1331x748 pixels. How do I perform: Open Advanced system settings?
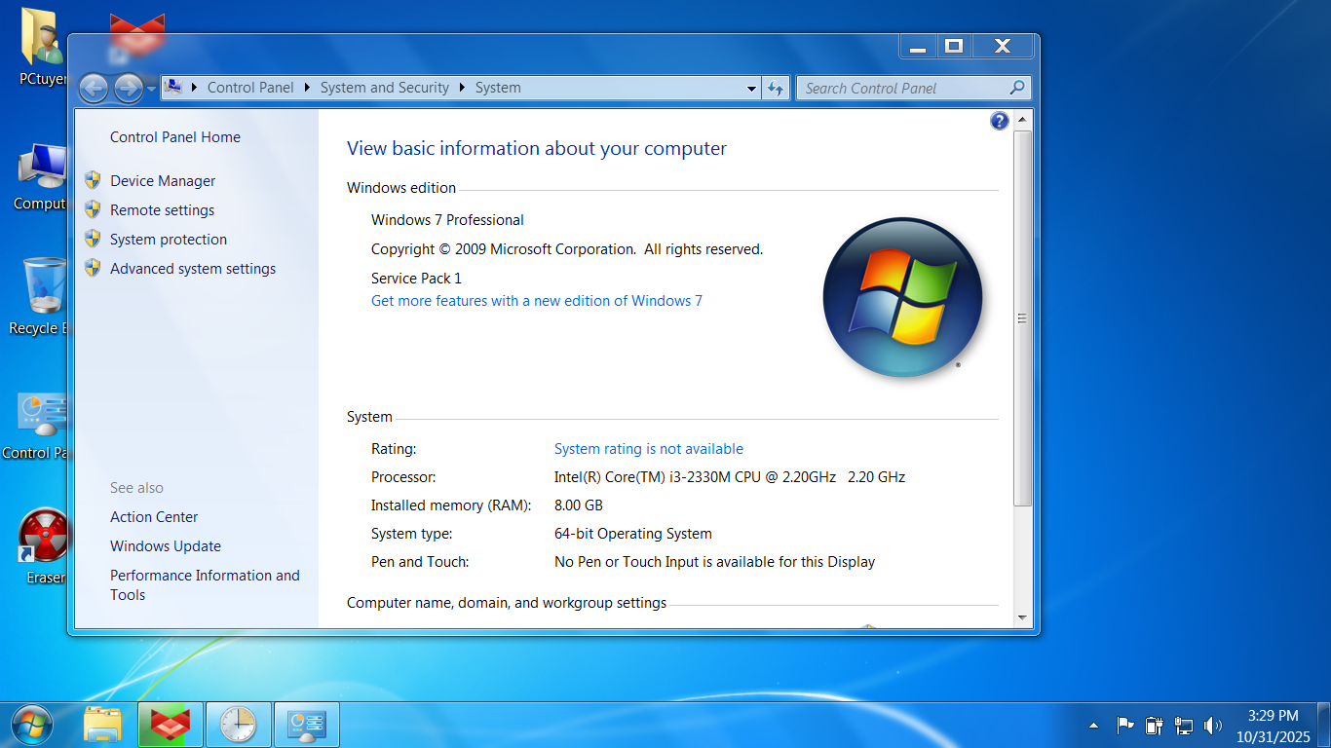pyautogui.click(x=193, y=269)
